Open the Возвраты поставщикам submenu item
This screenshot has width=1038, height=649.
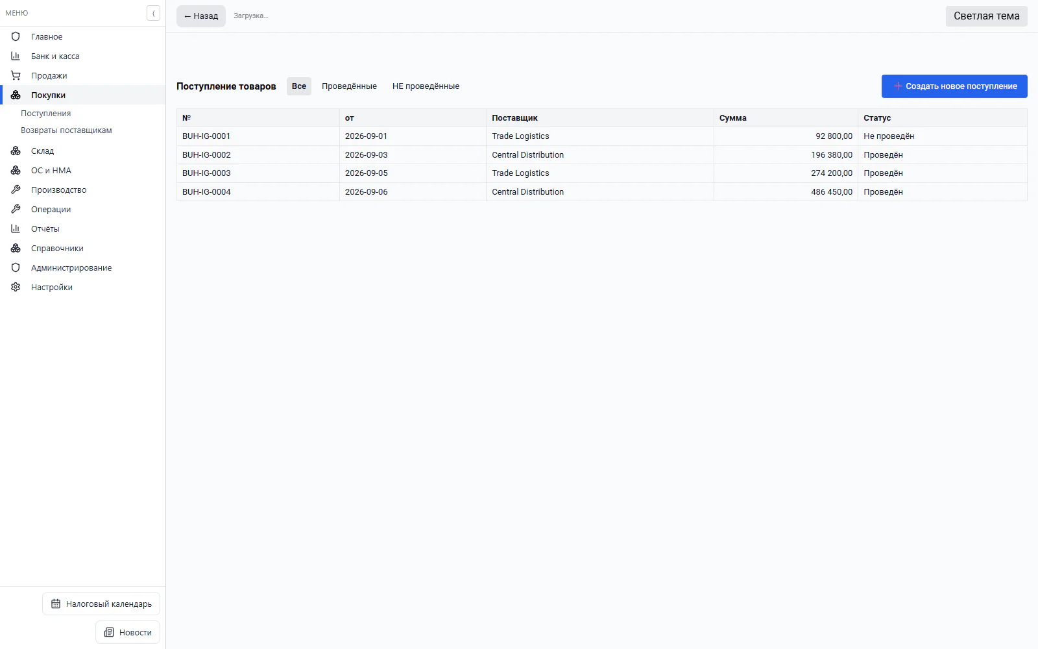[x=66, y=130]
